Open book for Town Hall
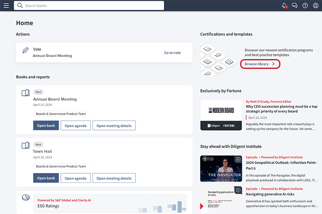Viewport: 322px width, 214px height. 46,178
